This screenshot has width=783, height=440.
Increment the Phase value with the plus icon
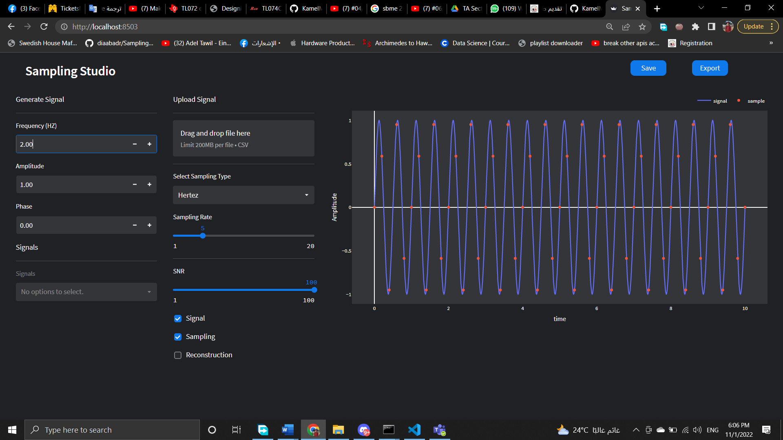pos(149,225)
